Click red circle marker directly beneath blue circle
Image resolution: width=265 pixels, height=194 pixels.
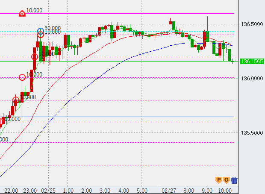pos(41,35)
